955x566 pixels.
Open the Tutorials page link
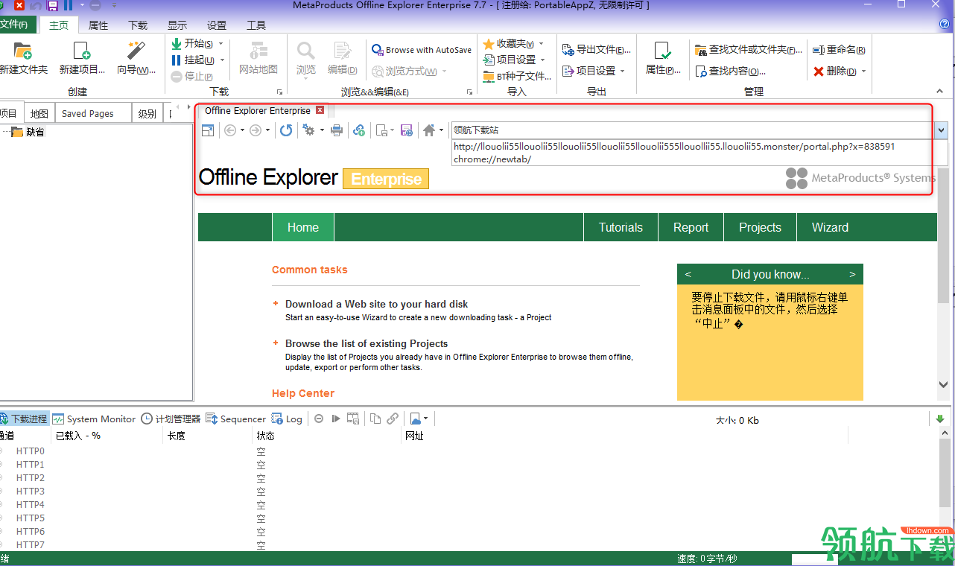(621, 227)
